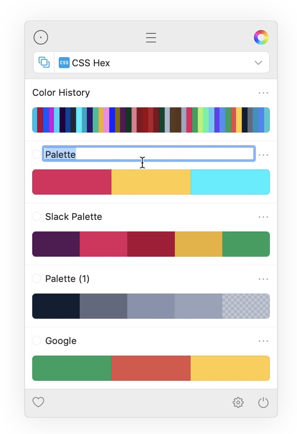Click the Slack Palette title
The image size is (297, 434).
coord(74,217)
